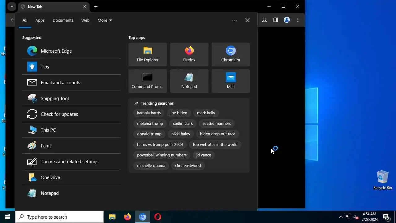This screenshot has width=396, height=223.
Task: Open Notepad tile in Top apps
Action: point(189,81)
